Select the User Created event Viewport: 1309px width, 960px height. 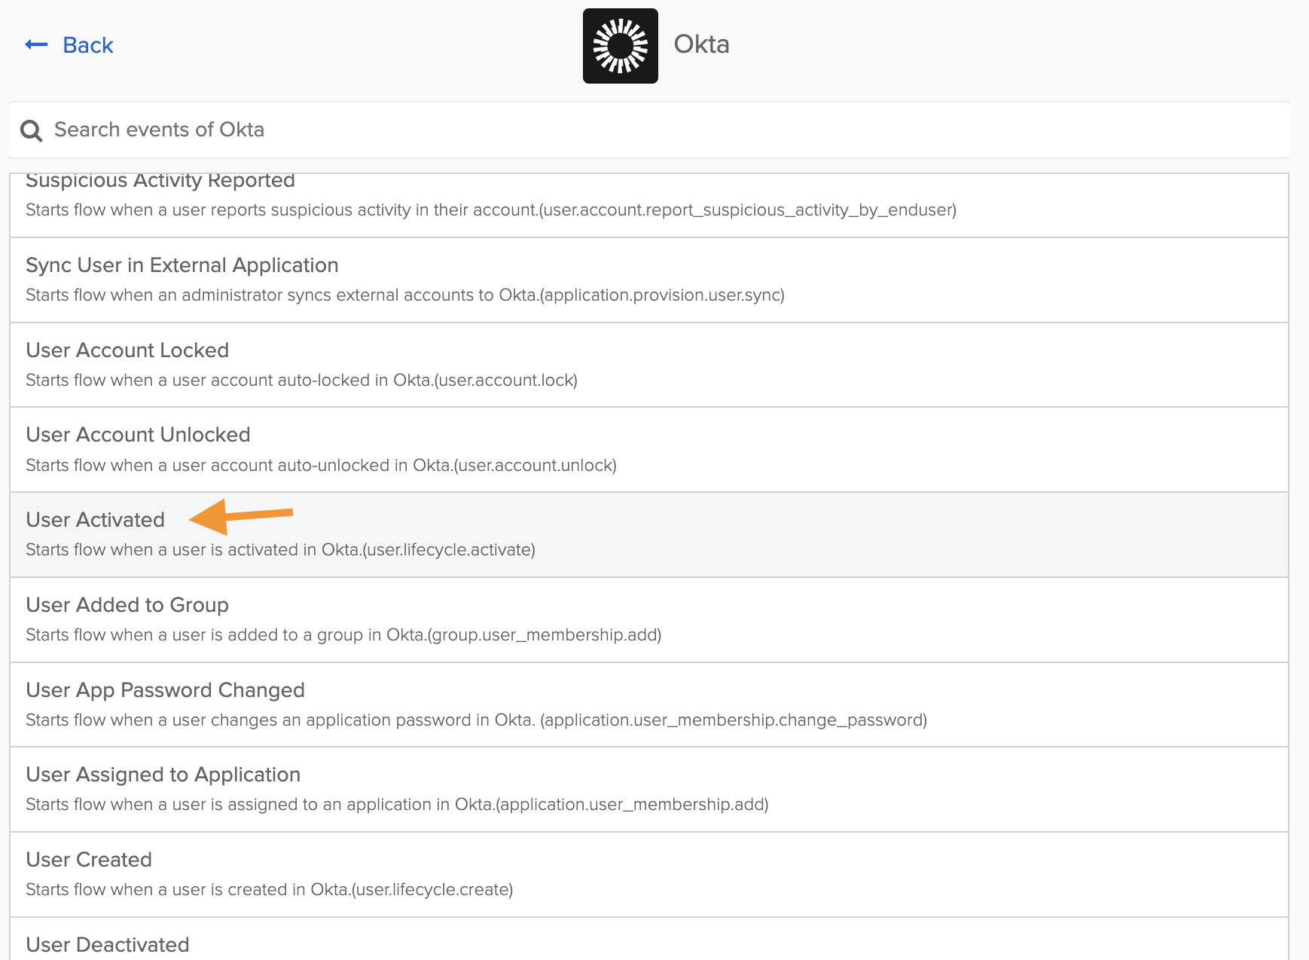[89, 860]
